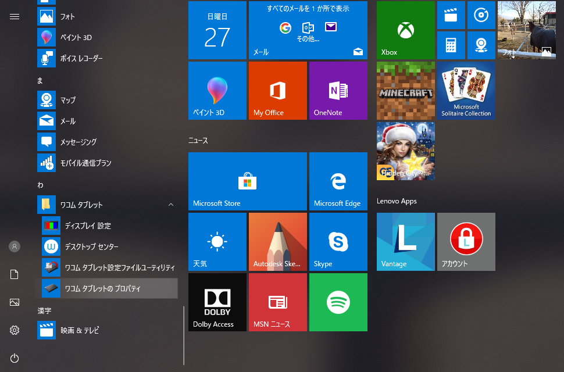Open the small calculator tile
The width and height of the screenshot is (564, 372).
coord(451,45)
